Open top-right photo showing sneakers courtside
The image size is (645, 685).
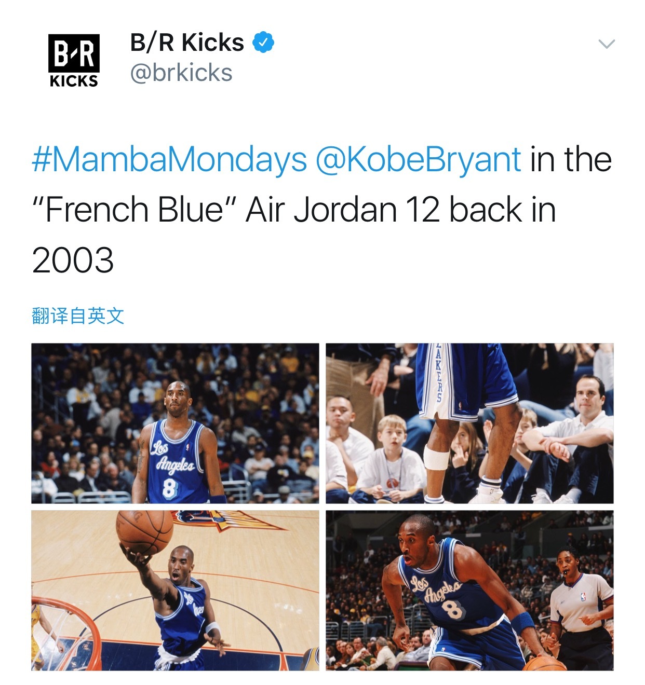(x=469, y=423)
